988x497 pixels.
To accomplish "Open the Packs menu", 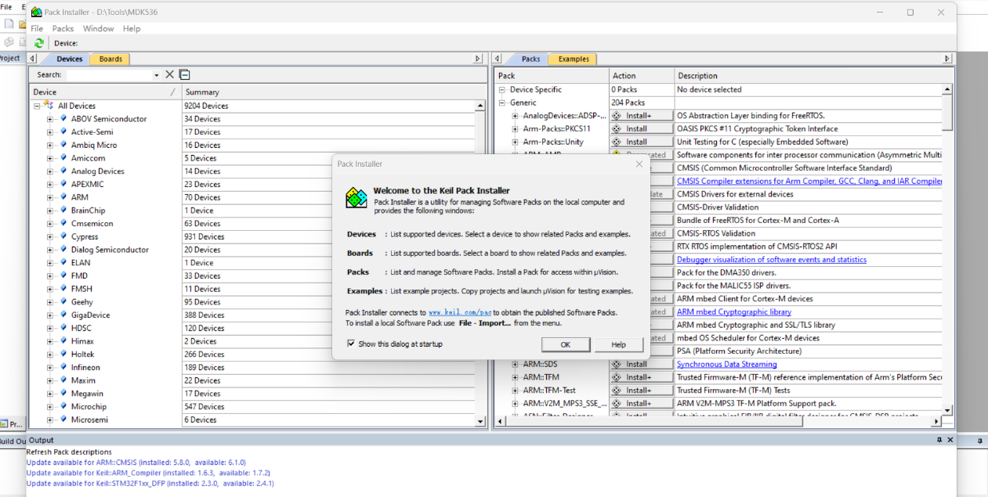I will [x=63, y=28].
